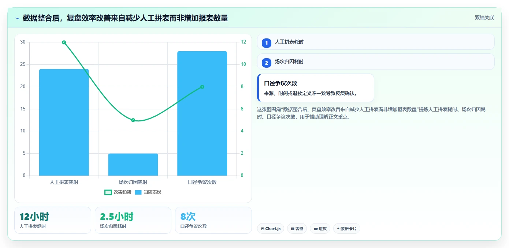Select the 口径争议次数 detail card

pos(316,88)
